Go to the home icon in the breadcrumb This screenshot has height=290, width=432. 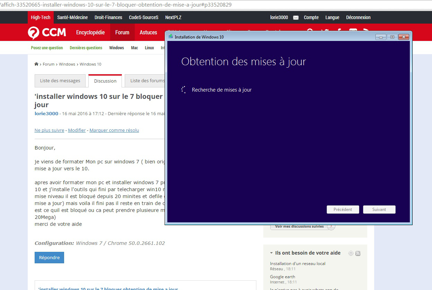36,64
